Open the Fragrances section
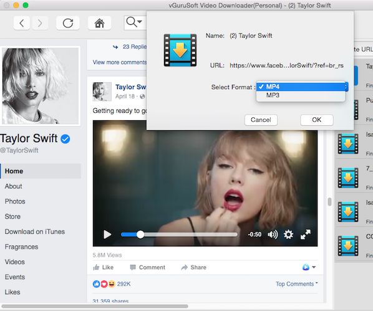373x311 pixels. click(x=21, y=247)
